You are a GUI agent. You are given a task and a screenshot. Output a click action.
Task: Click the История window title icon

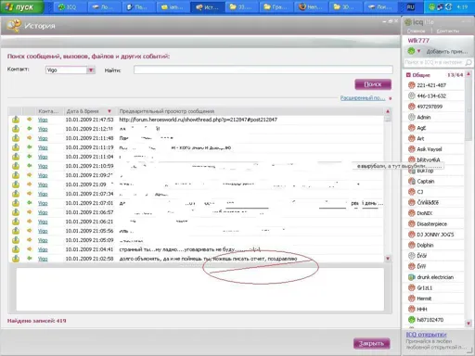pos(14,26)
